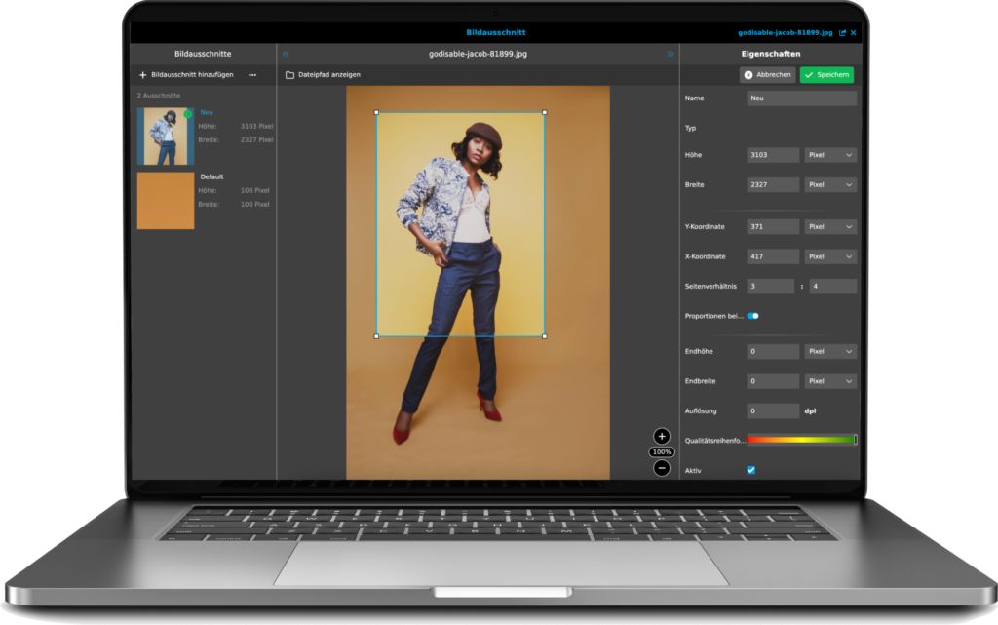Click the Seitenverhältnis second field 4
Screen dimensions: 998x625
833,287
